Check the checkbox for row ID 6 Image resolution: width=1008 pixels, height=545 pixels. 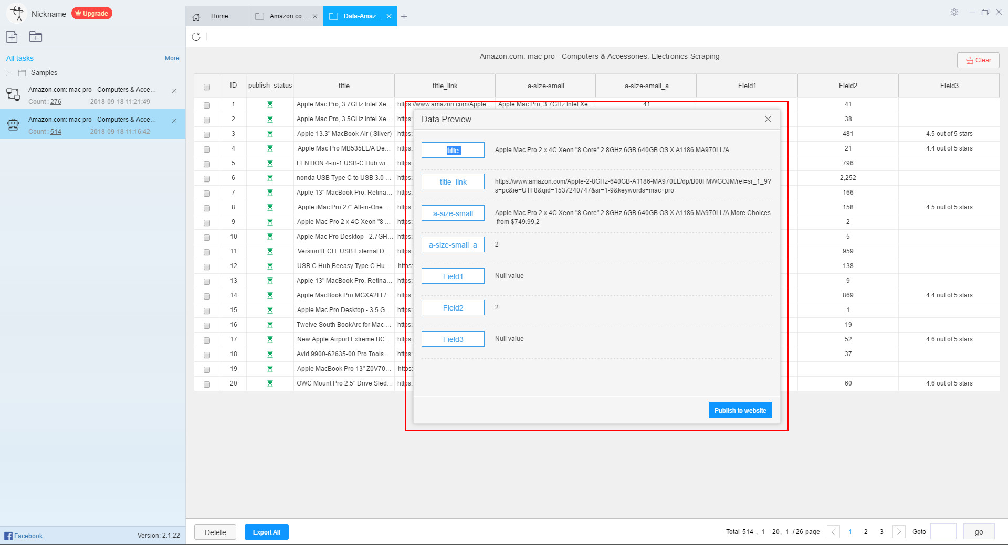tap(207, 179)
